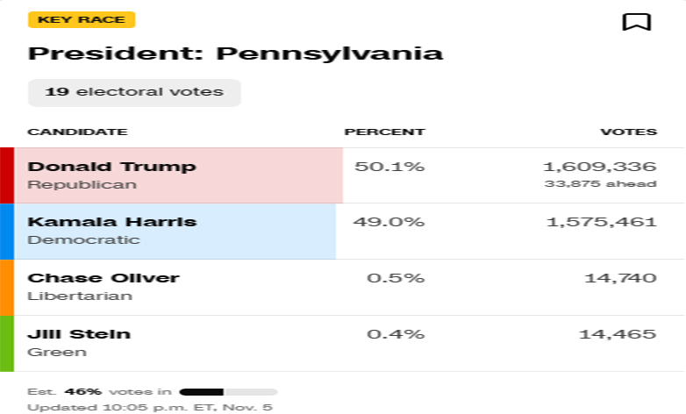This screenshot has height=414, width=686.
Task: Click Harris's 49.0% percentage
Action: pos(389,222)
